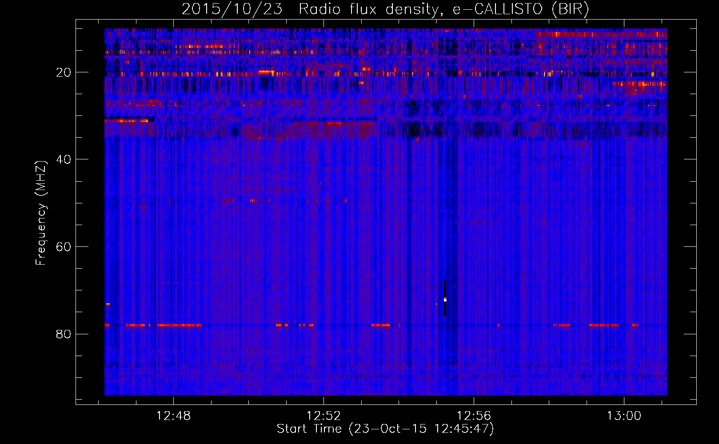The height and width of the screenshot is (444, 719).
Task: Click the 12:52 time tick label
Action: (x=324, y=416)
